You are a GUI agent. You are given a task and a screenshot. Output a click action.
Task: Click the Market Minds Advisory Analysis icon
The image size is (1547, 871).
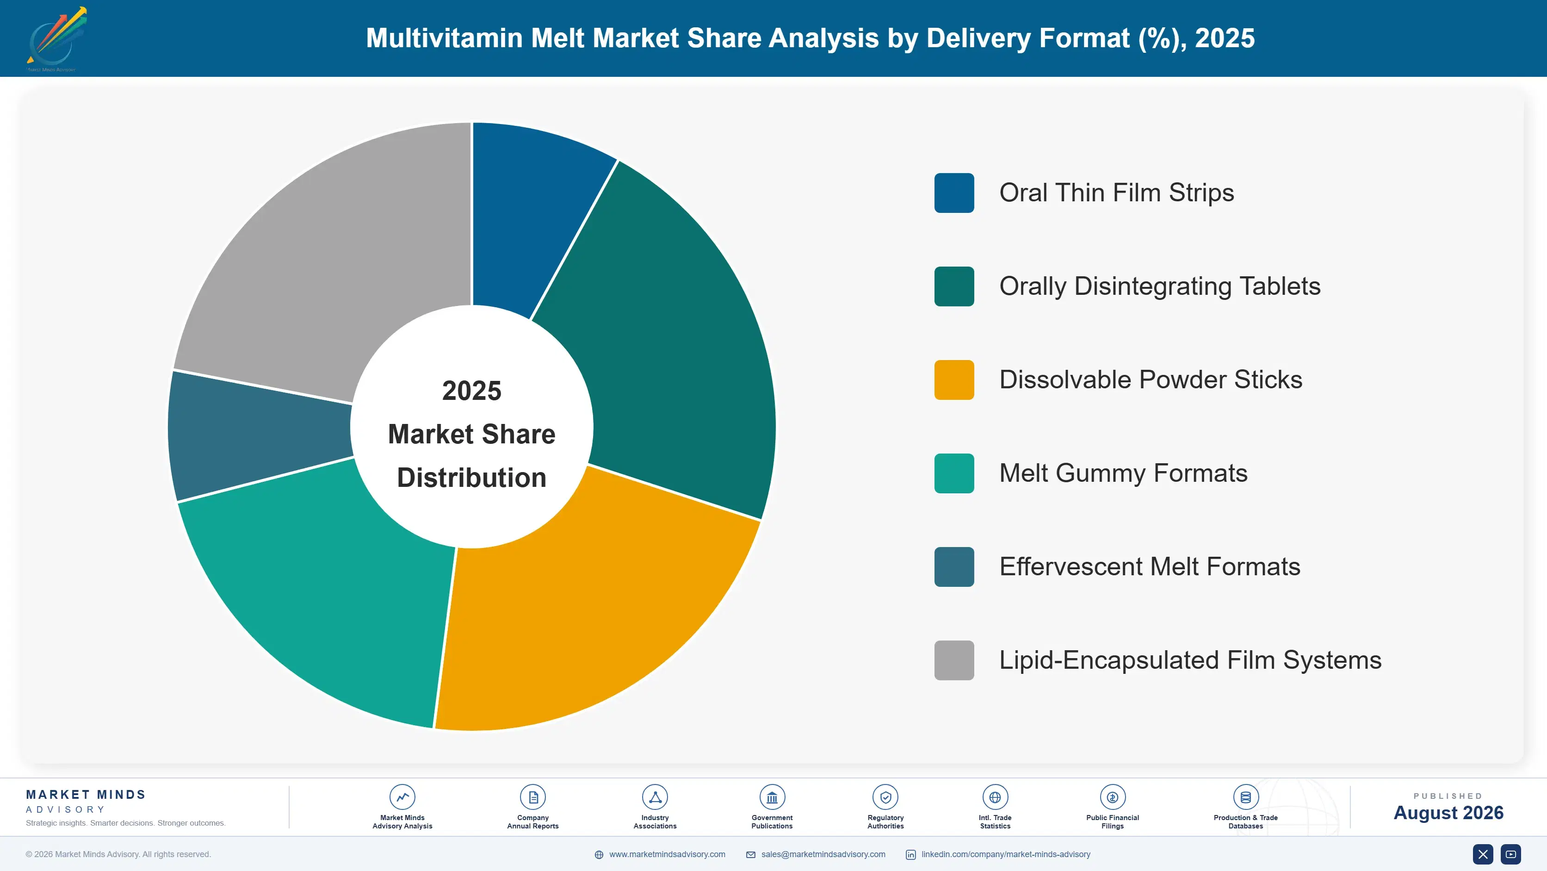coord(402,797)
